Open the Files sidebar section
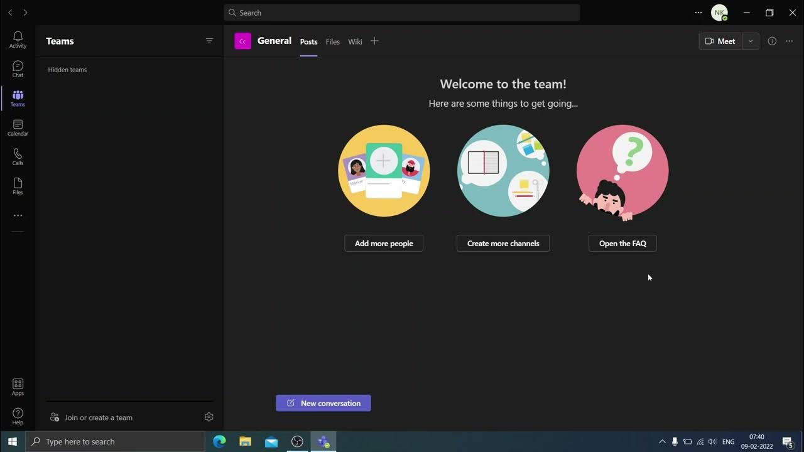Viewport: 804px width, 452px height. click(x=18, y=186)
